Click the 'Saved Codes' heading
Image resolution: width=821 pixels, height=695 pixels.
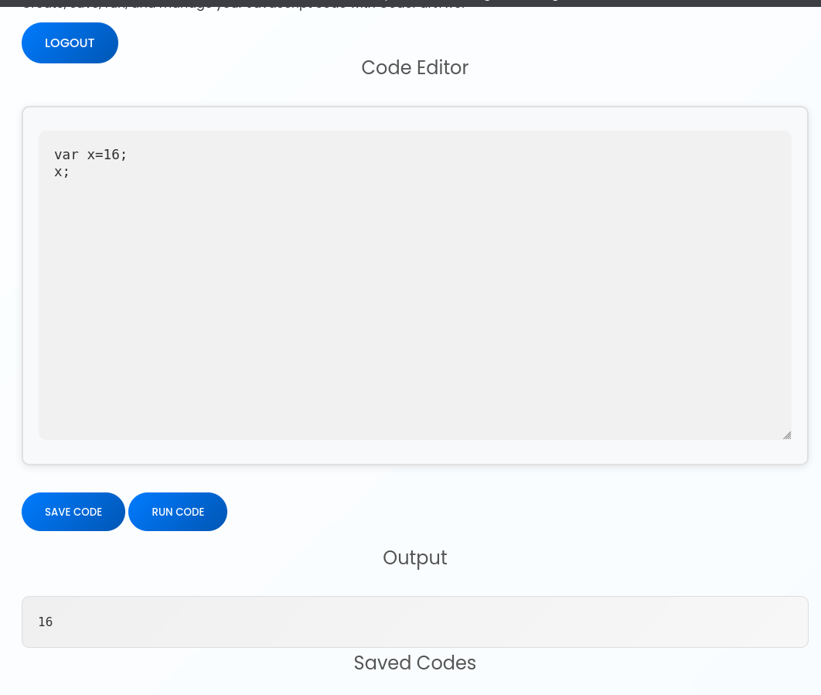(414, 663)
